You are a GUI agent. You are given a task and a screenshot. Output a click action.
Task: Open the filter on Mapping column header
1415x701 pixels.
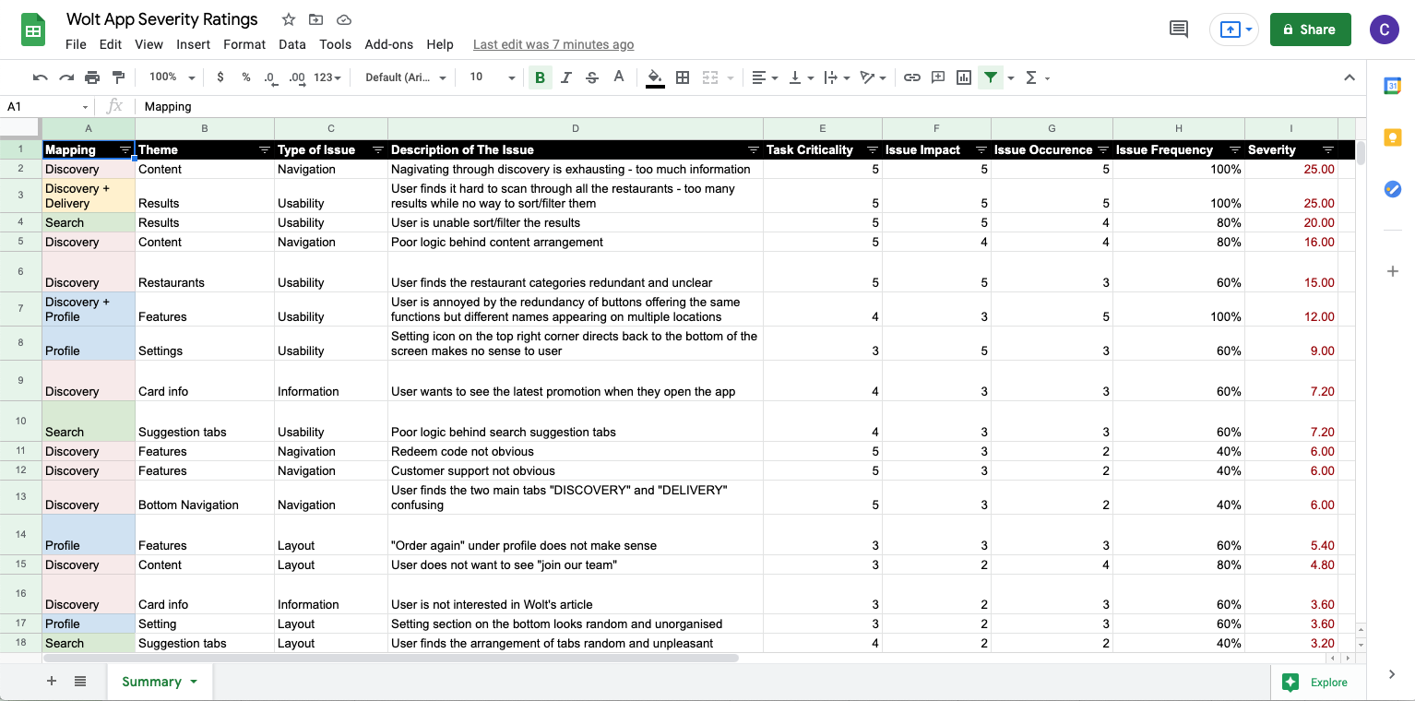(125, 149)
